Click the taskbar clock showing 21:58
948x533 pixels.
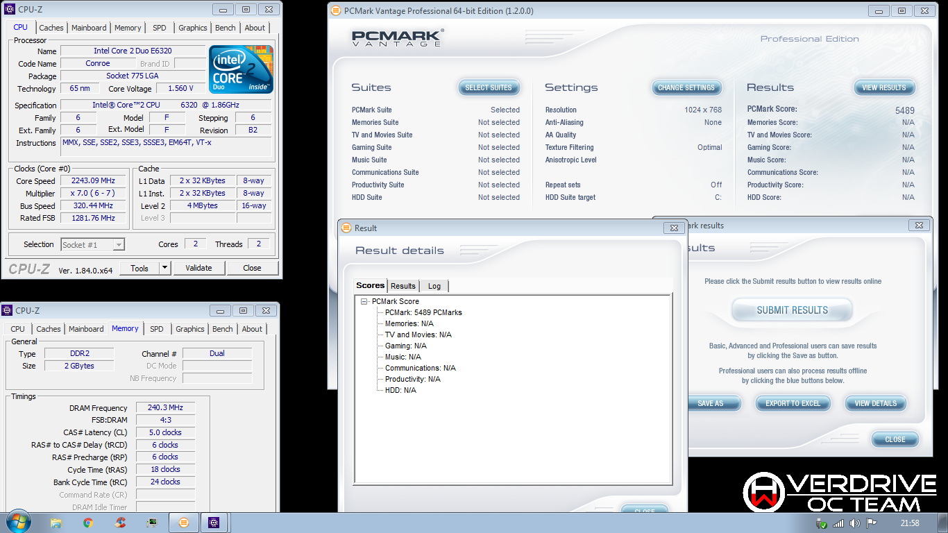[910, 523]
